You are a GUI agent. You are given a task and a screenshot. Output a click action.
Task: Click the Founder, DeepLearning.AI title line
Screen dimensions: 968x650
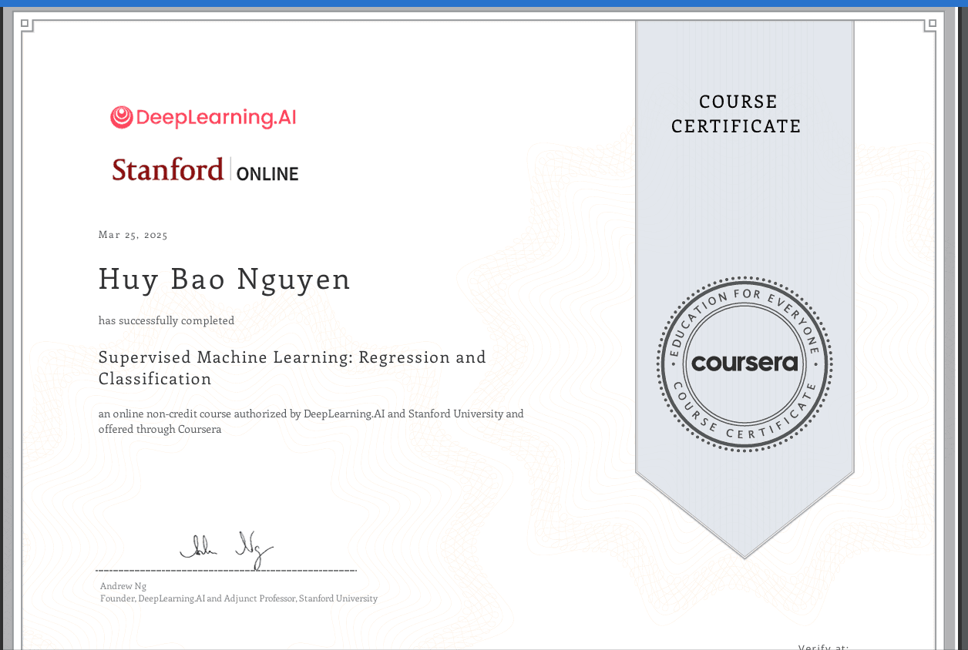[238, 598]
